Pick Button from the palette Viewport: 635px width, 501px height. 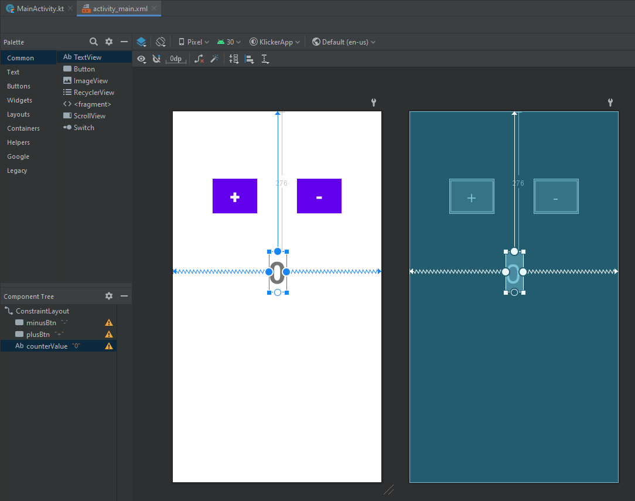pyautogui.click(x=94, y=69)
